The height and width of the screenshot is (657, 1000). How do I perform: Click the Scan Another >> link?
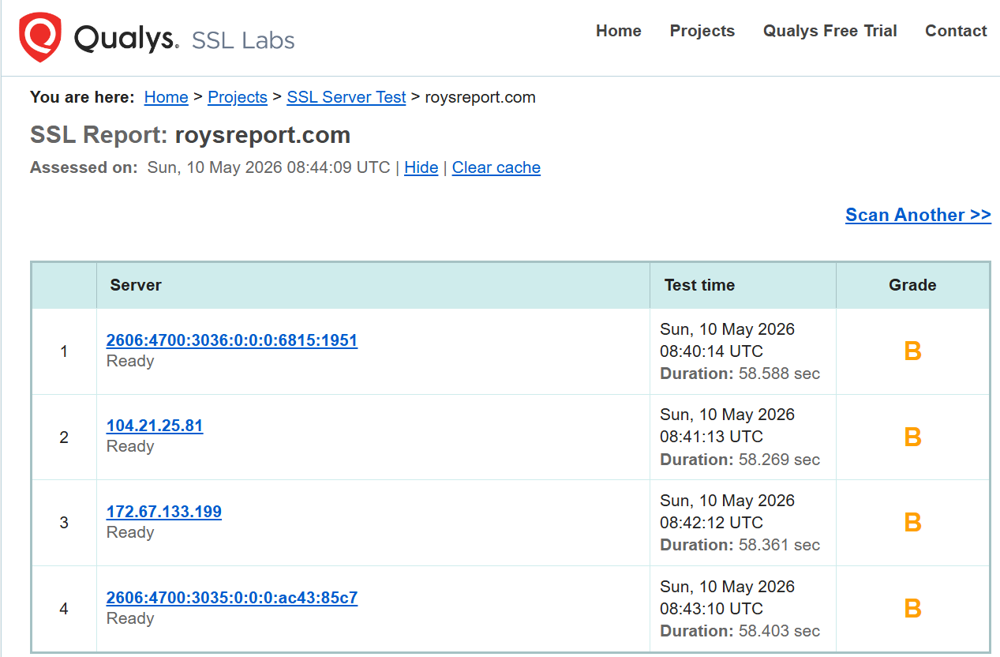click(x=918, y=215)
